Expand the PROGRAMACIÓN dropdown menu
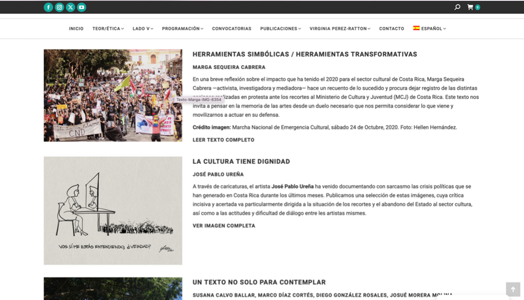Viewport: 524px width, 300px height. [x=182, y=28]
